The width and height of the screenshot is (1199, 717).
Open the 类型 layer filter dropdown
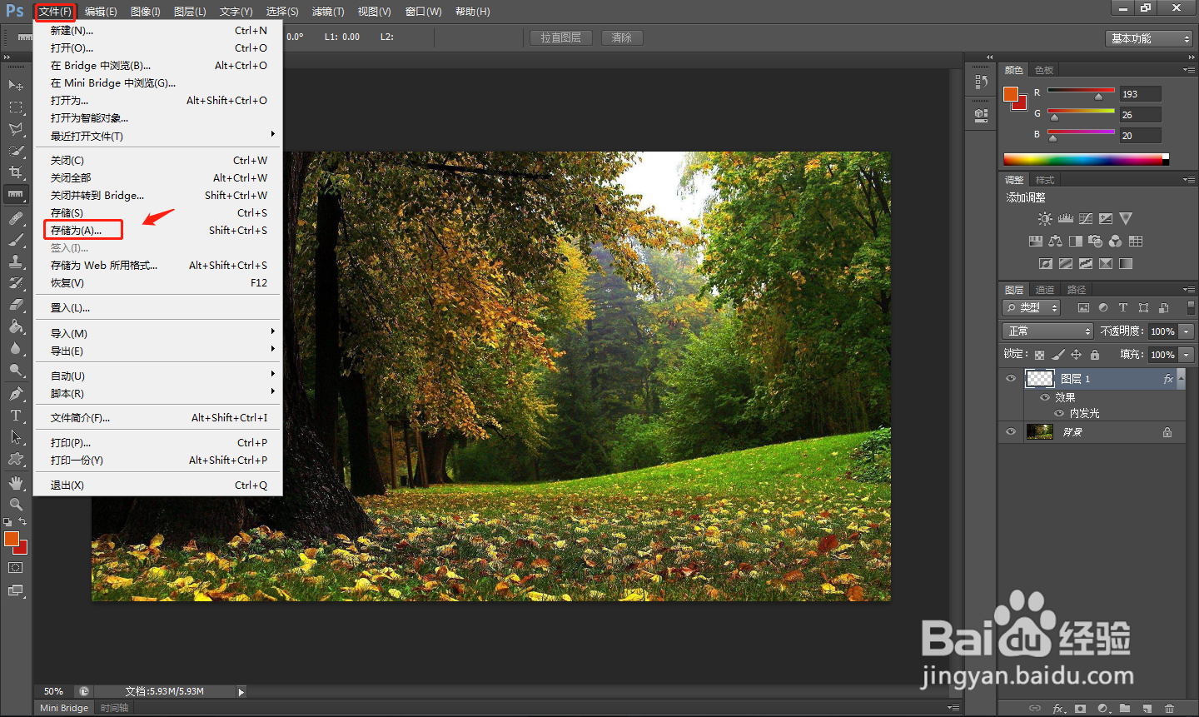tap(1031, 308)
